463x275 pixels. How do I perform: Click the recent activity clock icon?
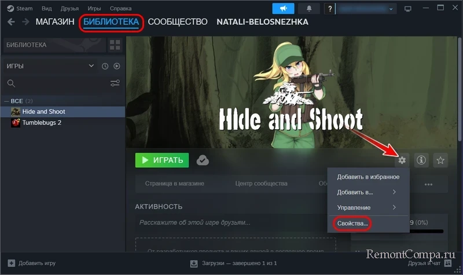(x=105, y=67)
